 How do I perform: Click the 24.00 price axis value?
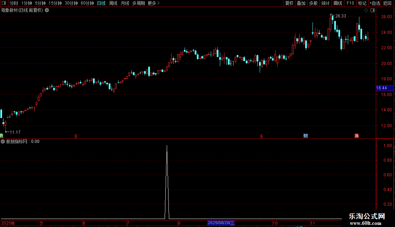pyautogui.click(x=386, y=32)
